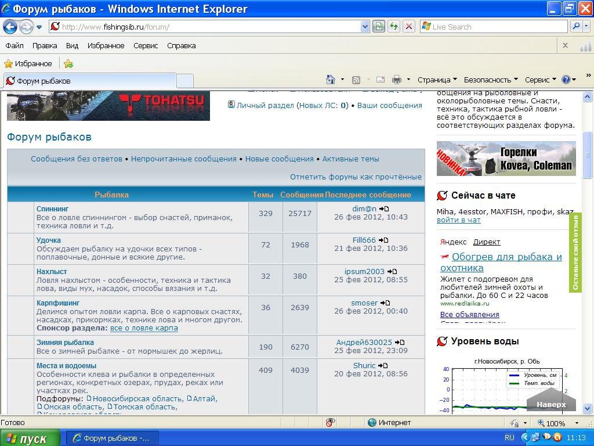This screenshot has height=446, width=594.
Task: Click the Add to Favorites Bar icon
Action: click(x=68, y=64)
